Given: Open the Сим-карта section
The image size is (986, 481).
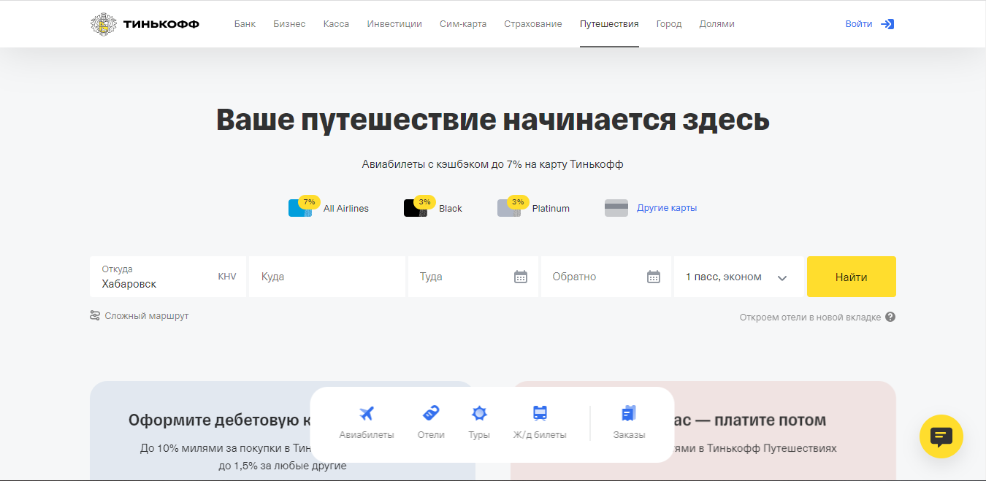Looking at the screenshot, I should [x=463, y=24].
